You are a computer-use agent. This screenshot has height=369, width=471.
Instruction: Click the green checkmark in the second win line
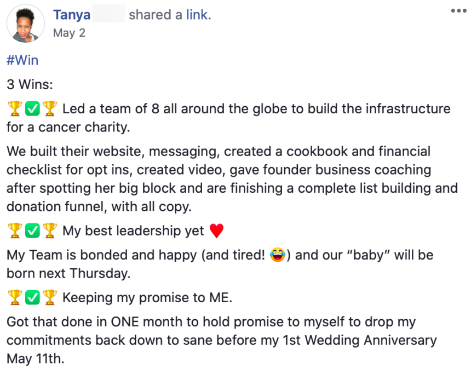[x=31, y=230]
